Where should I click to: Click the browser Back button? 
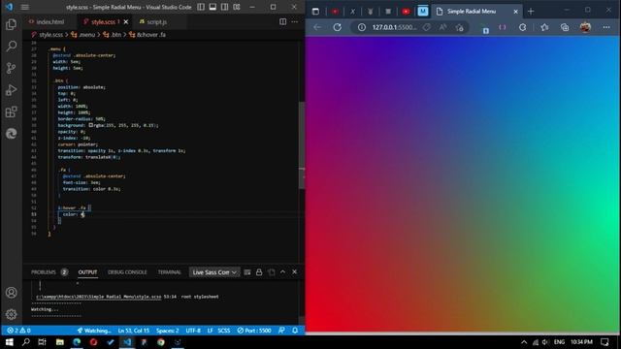pyautogui.click(x=317, y=27)
